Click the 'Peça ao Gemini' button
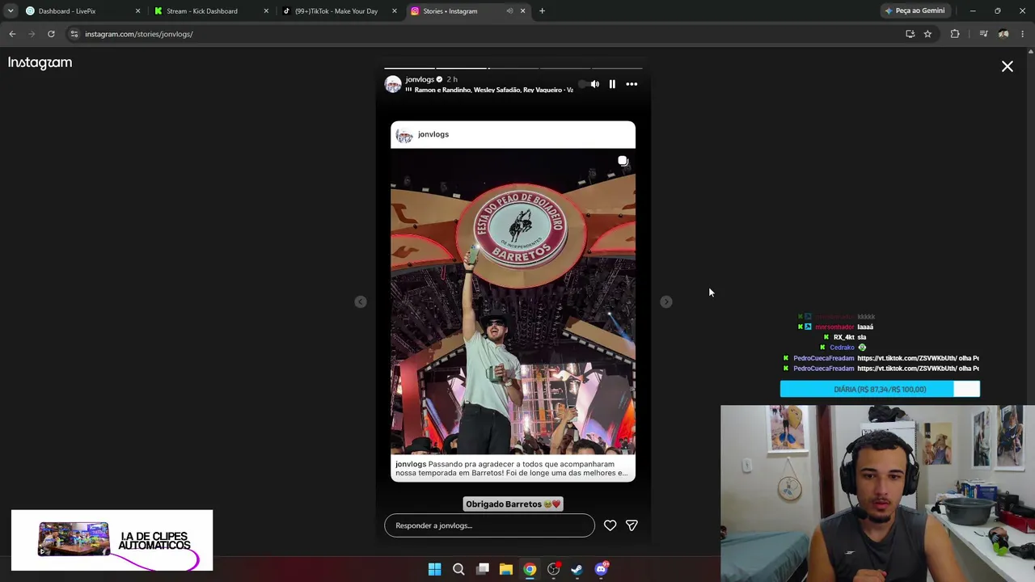Viewport: 1035px width, 582px height. click(x=915, y=11)
